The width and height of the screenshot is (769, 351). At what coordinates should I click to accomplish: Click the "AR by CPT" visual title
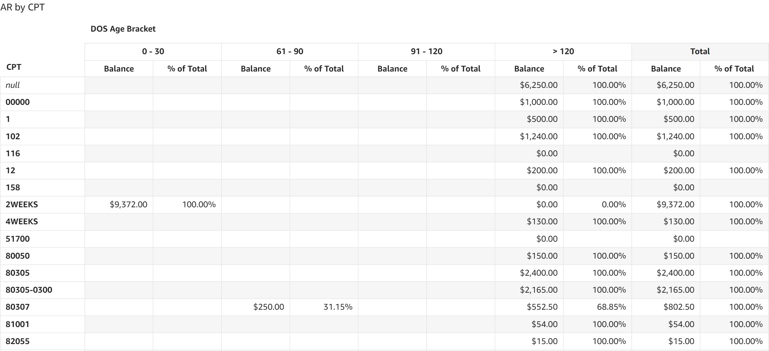coord(23,7)
